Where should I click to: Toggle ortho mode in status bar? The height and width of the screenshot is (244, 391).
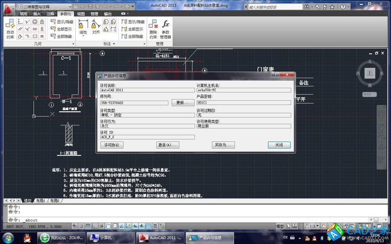(x=94, y=226)
